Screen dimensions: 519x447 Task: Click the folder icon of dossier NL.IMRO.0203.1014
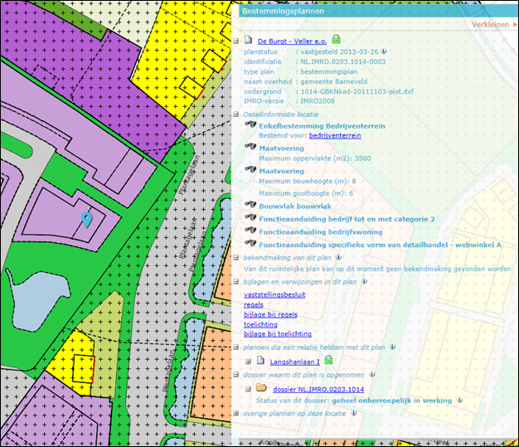[261, 388]
